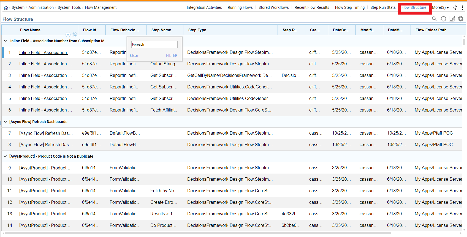467x237 pixels.
Task: Open the More(2) dropdown
Action: (x=440, y=7)
